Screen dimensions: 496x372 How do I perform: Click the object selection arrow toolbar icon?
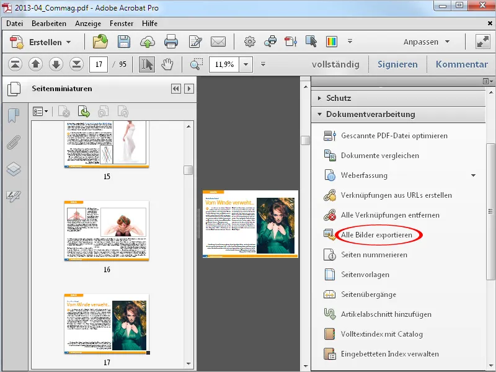[311, 42]
